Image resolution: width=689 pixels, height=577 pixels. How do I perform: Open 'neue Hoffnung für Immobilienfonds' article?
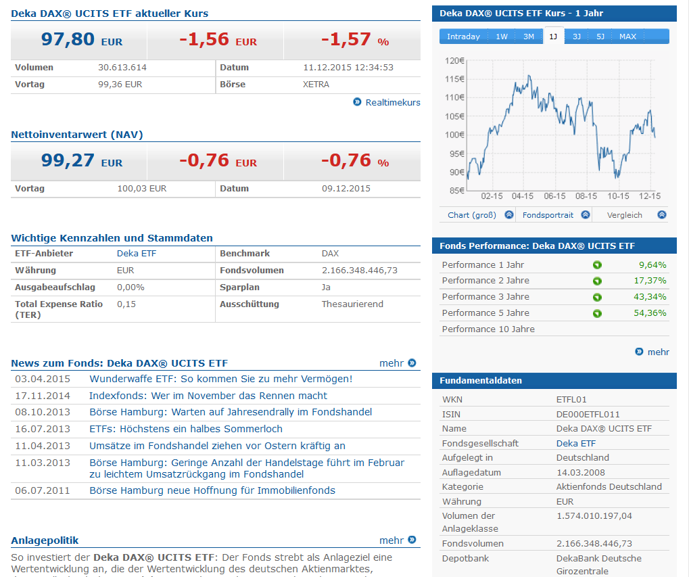click(212, 490)
